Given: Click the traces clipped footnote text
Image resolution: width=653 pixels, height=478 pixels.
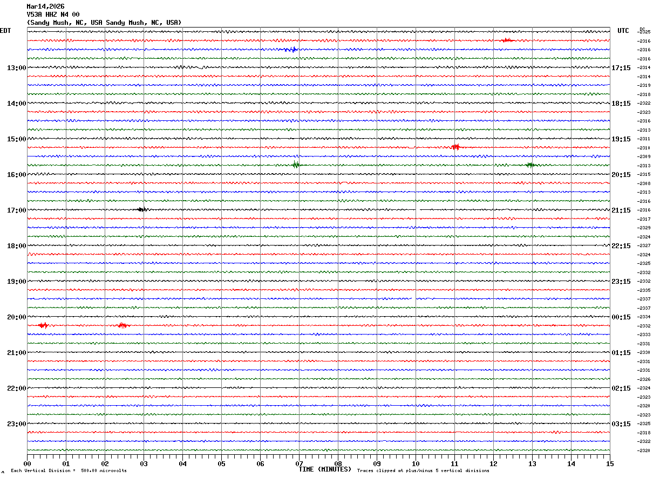Looking at the screenshot, I should 423,471.
